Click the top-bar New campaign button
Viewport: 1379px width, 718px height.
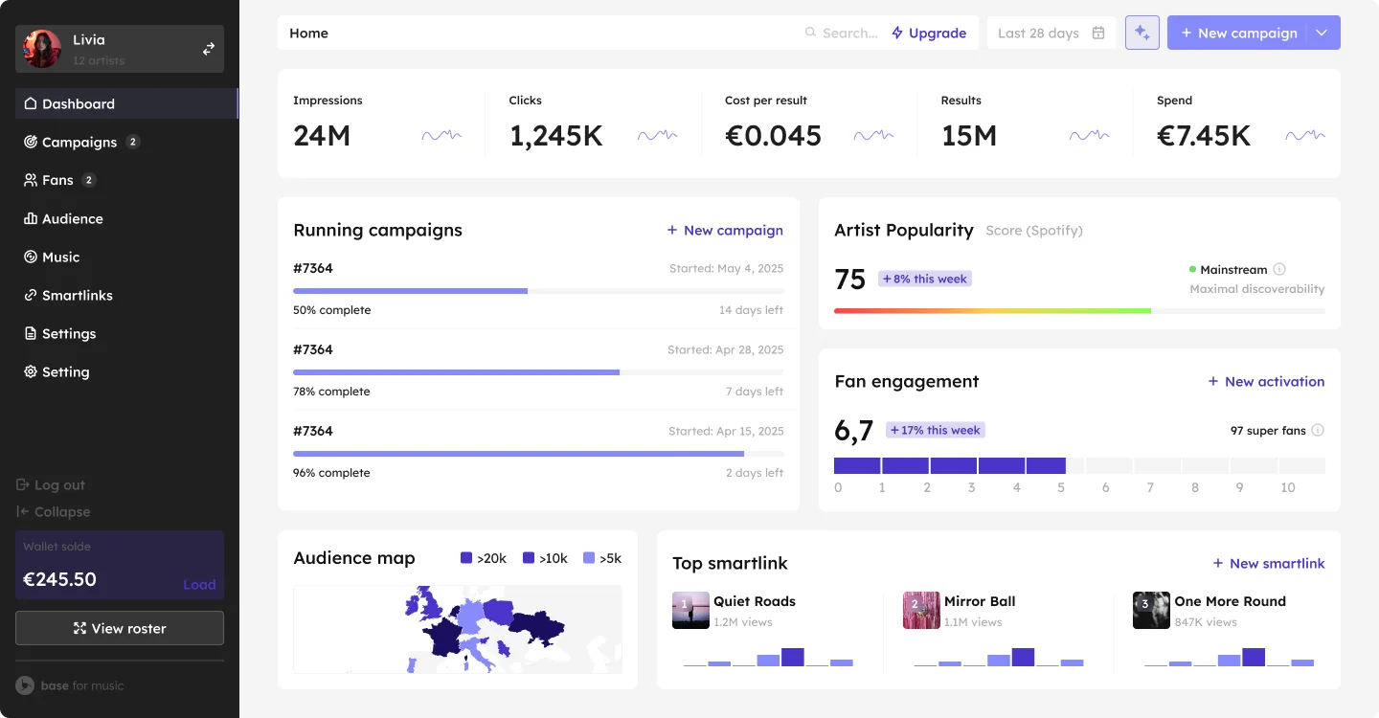coord(1238,33)
